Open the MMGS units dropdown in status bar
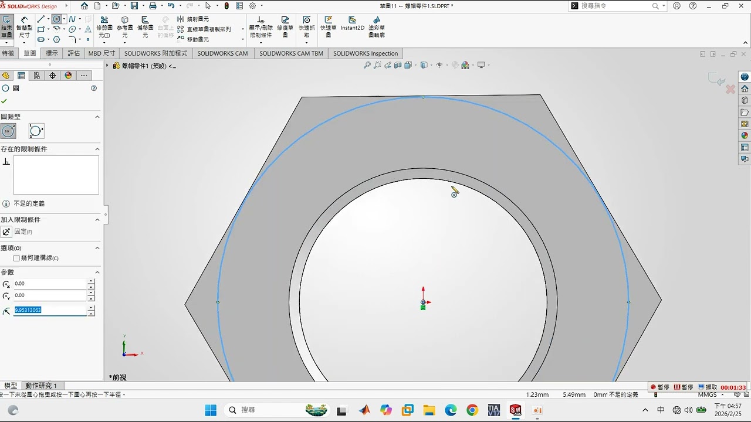The image size is (751, 422). click(x=723, y=395)
